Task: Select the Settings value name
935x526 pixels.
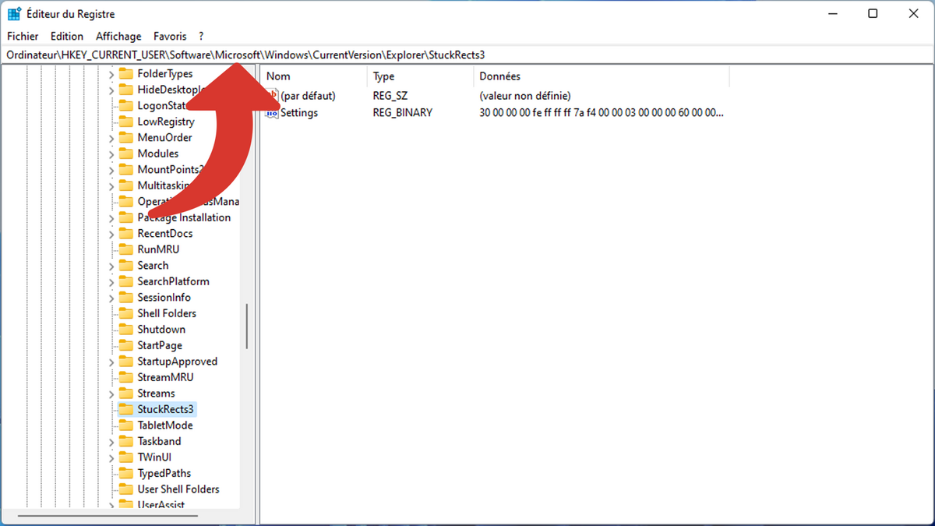Action: (299, 113)
